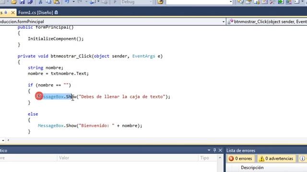
Task: Close the Automático panel
Action: pyautogui.click(x=220, y=150)
